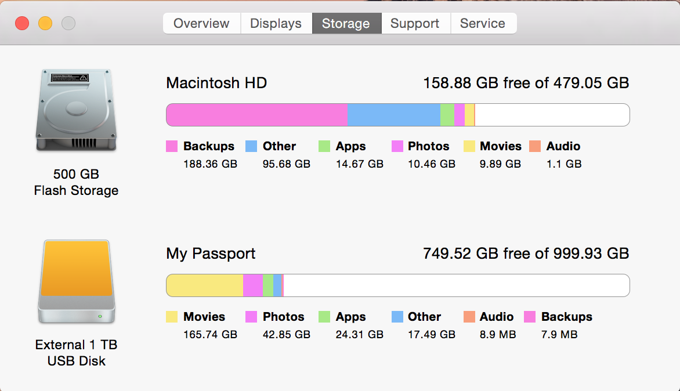The image size is (680, 391).
Task: Switch to the Overview tab
Action: coord(202,23)
